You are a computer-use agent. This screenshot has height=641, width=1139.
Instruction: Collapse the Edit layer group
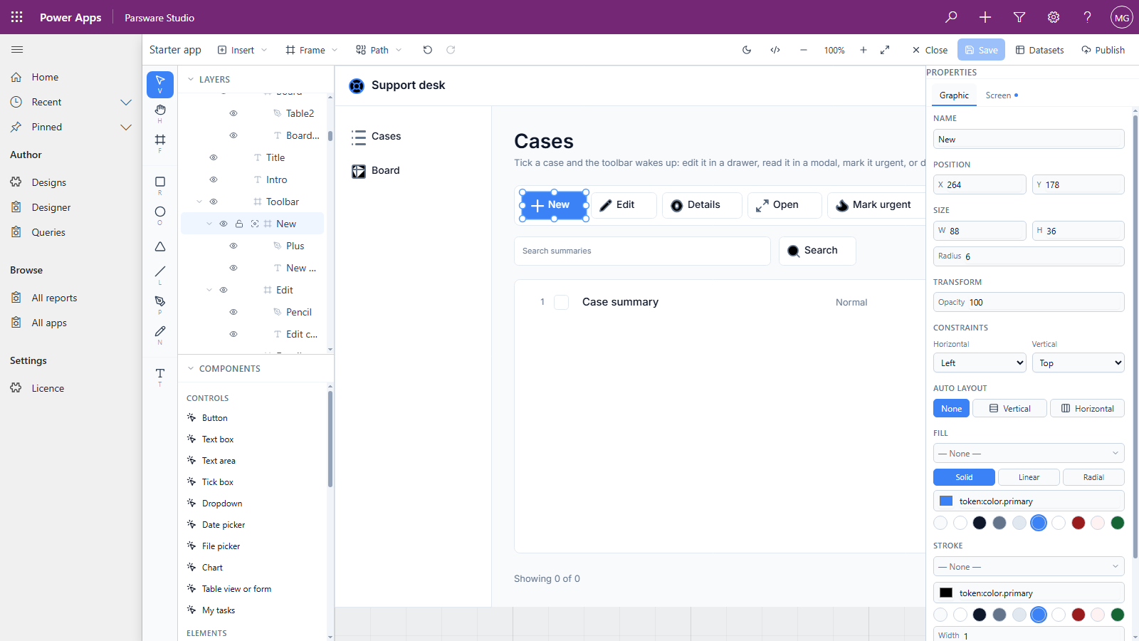tap(209, 290)
